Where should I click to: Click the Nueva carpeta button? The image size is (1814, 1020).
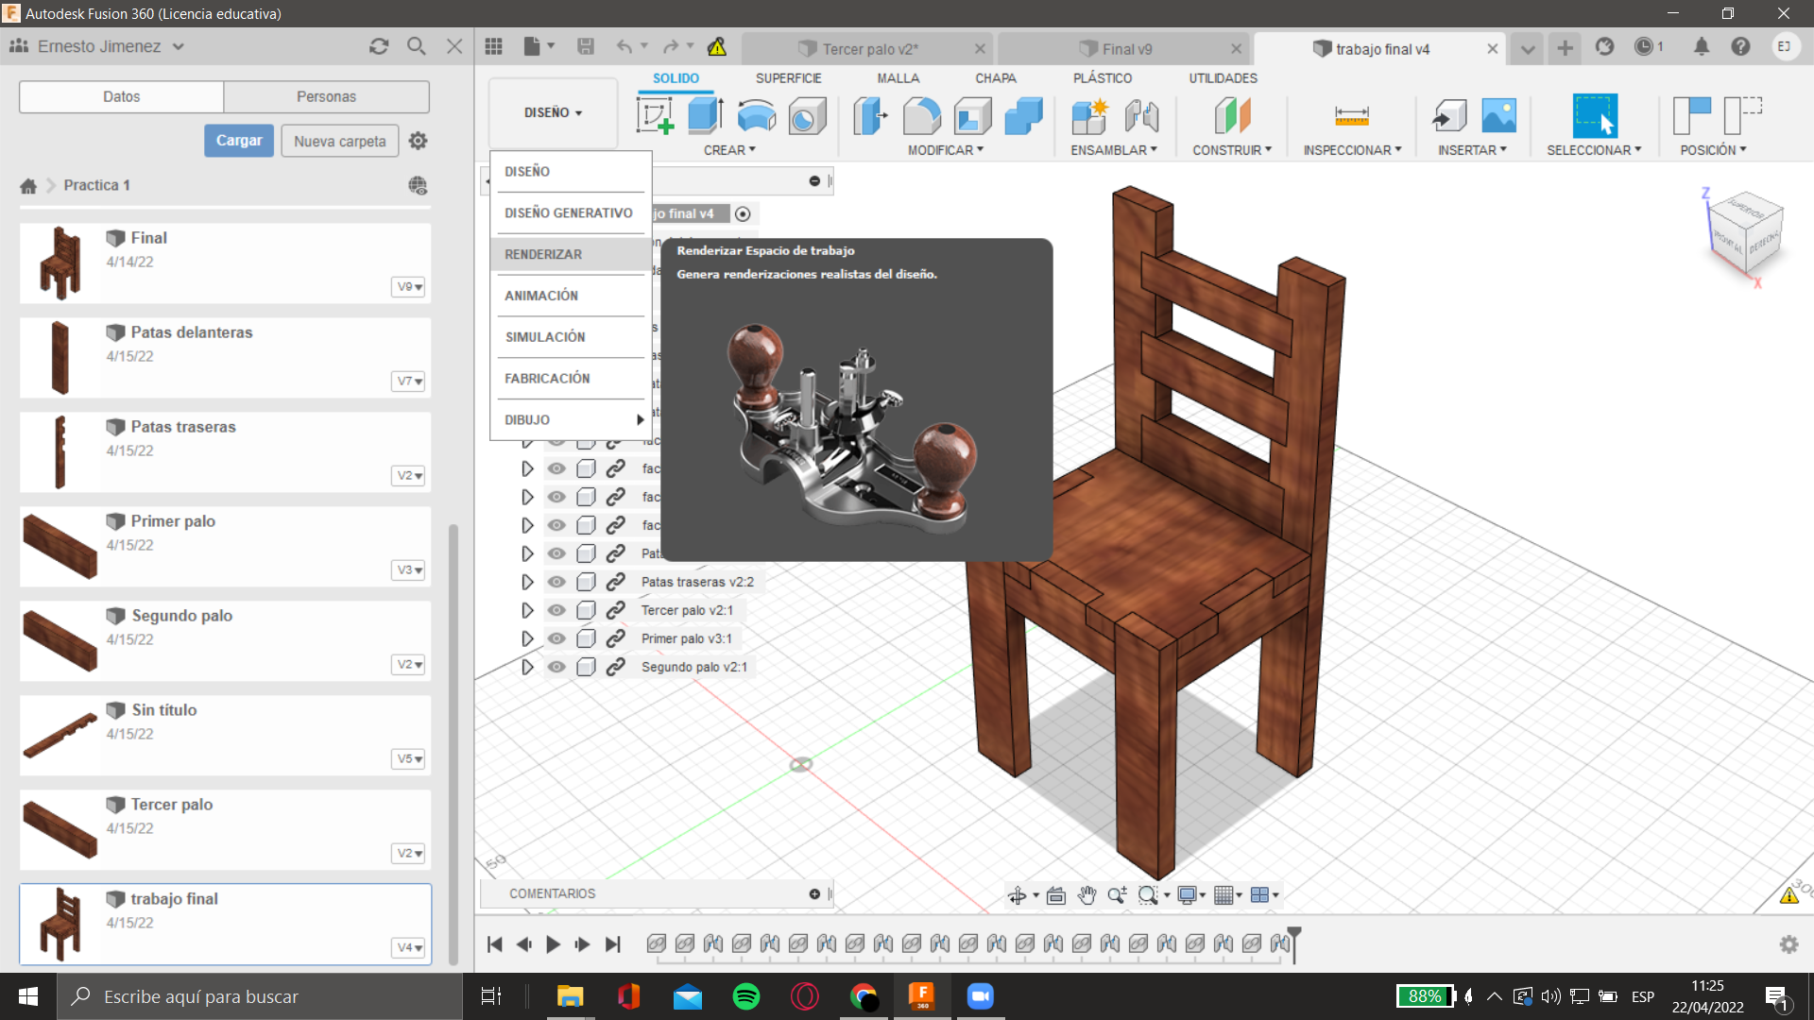(x=339, y=141)
